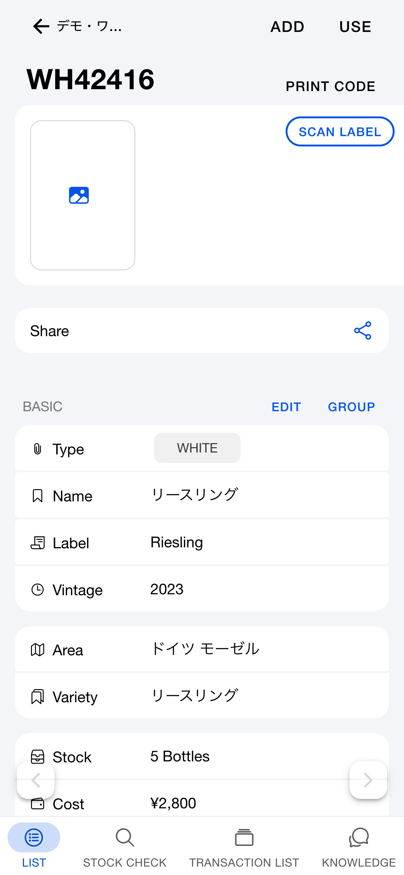Tap the Share row
The width and height of the screenshot is (404, 875).
(x=202, y=330)
